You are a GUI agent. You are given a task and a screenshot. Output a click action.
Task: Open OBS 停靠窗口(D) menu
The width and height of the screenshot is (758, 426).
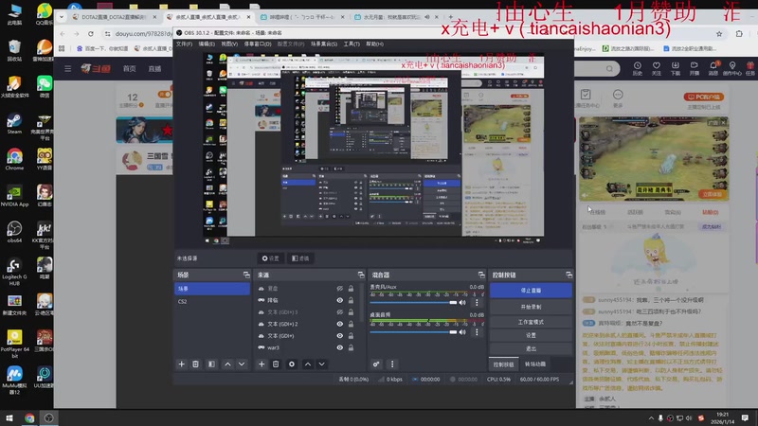[x=258, y=44]
